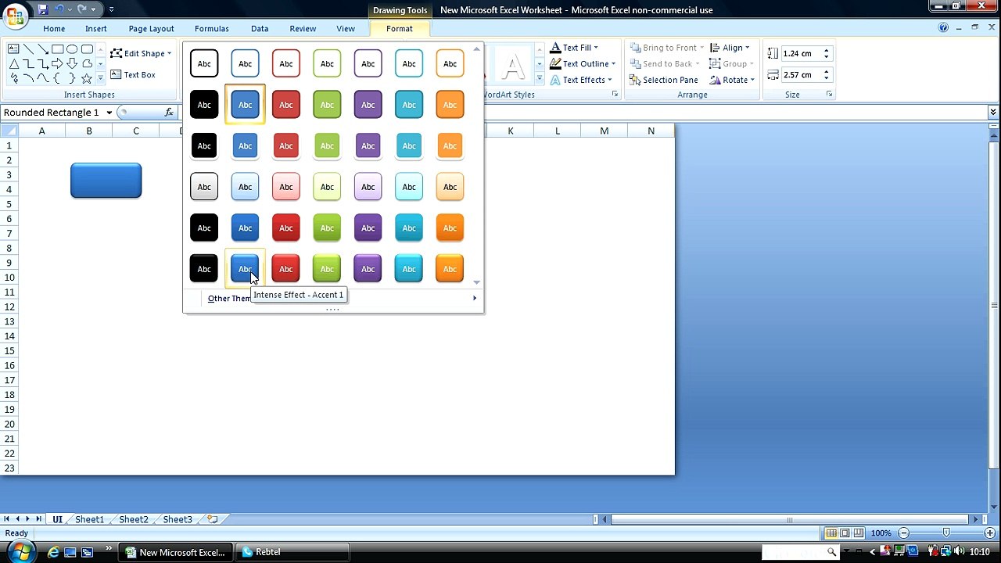The width and height of the screenshot is (1001, 563).
Task: Save the workbook via Quick Access toolbar
Action: pos(42,9)
